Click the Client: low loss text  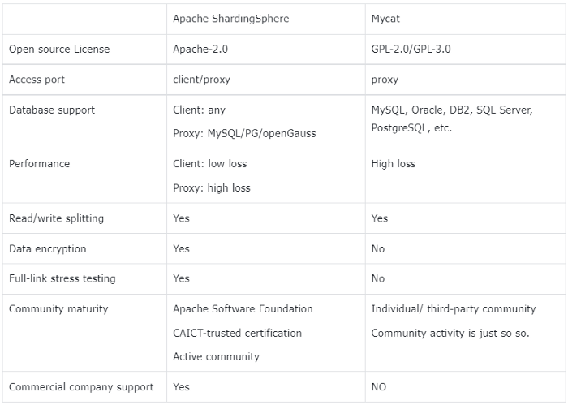209,164
